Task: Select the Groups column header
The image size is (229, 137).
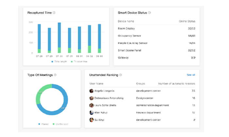Action: pos(140,84)
